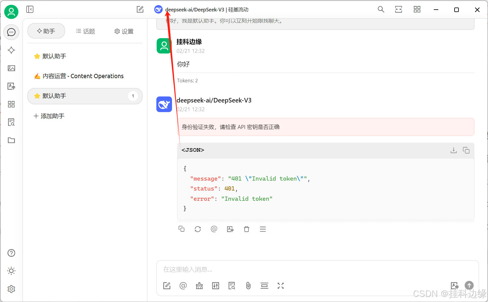Open the agents sparkle icon in the sidebar
This screenshot has height=302, width=488.
tap(11, 50)
